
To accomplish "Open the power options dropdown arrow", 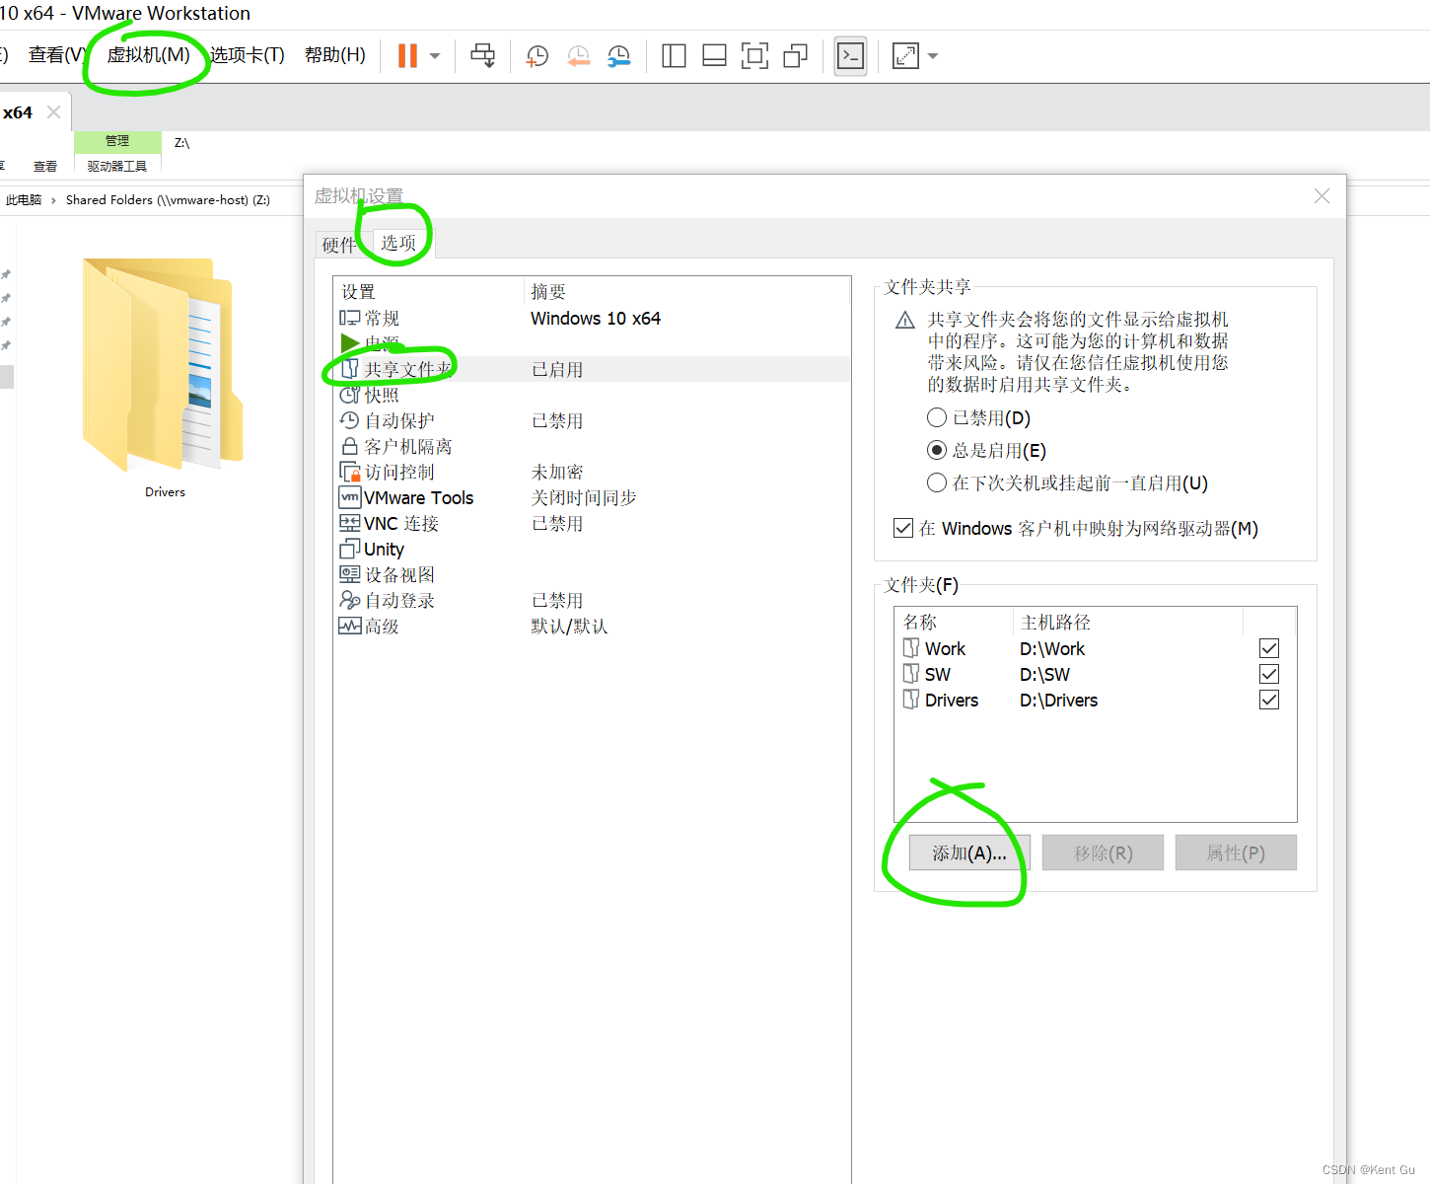I will [x=435, y=56].
